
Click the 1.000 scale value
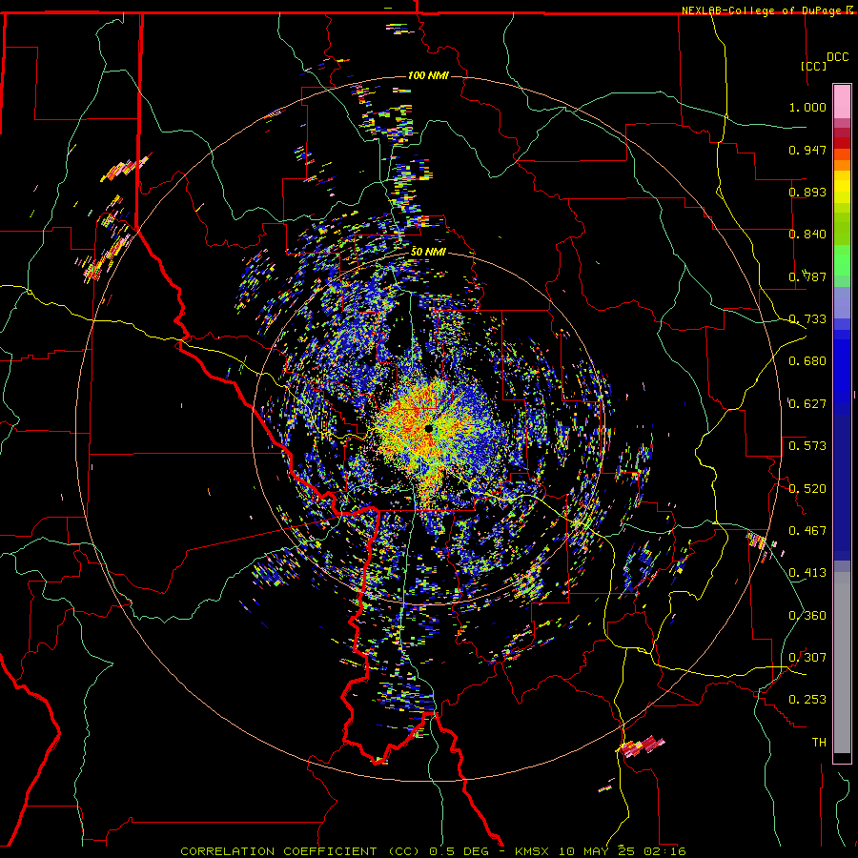click(x=807, y=107)
